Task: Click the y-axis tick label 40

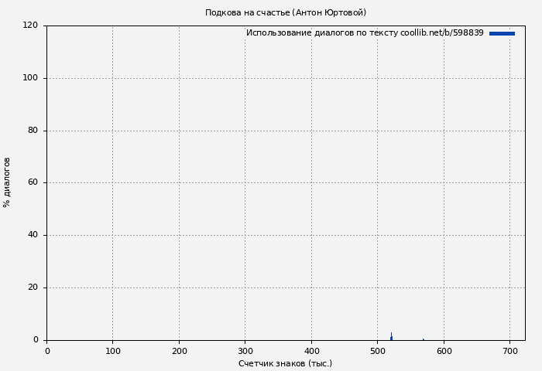Action: click(33, 235)
